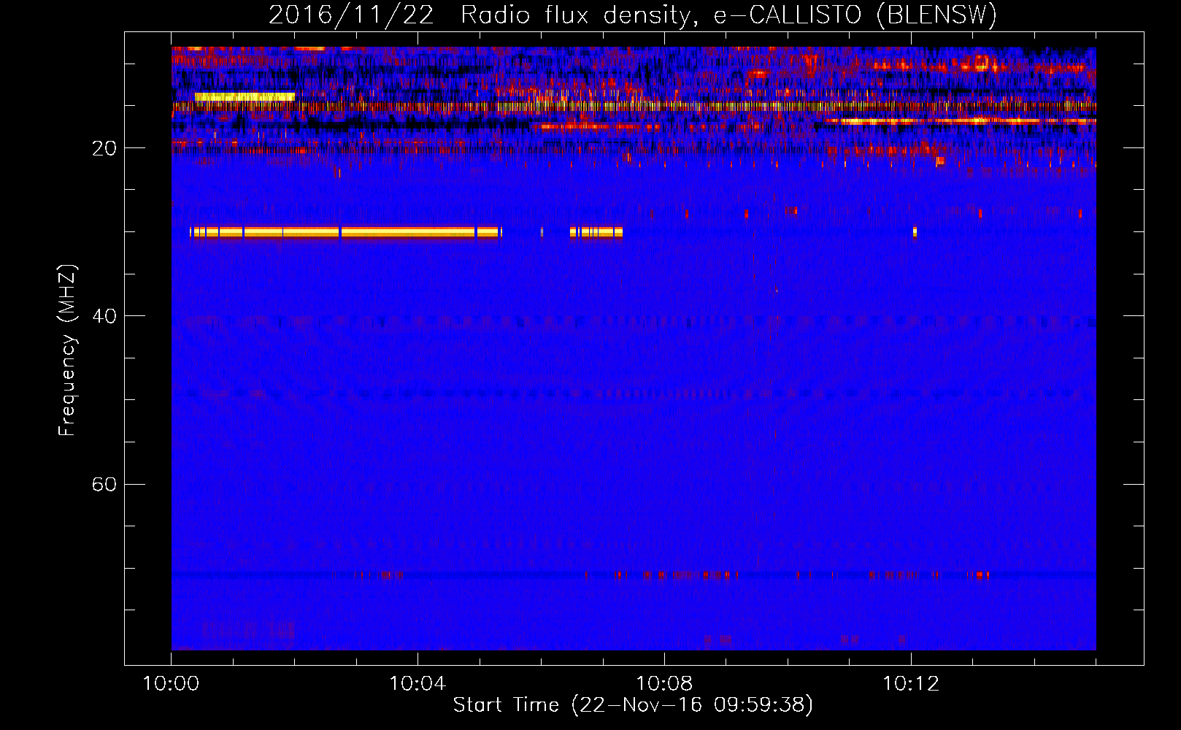Image resolution: width=1181 pixels, height=730 pixels.
Task: Click the short yellow bar near 14 MHz
Action: tap(245, 96)
